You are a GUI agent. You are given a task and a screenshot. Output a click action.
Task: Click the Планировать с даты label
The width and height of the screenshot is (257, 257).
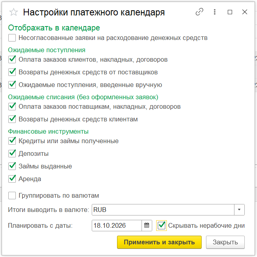40,225
